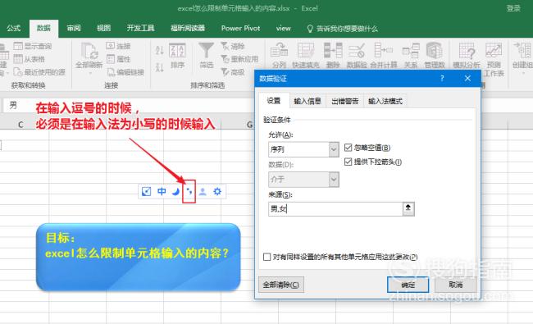Check 对有同样设置的所有其他单元格应用这些更改
Screen dimensions: 533x324
click(x=267, y=257)
